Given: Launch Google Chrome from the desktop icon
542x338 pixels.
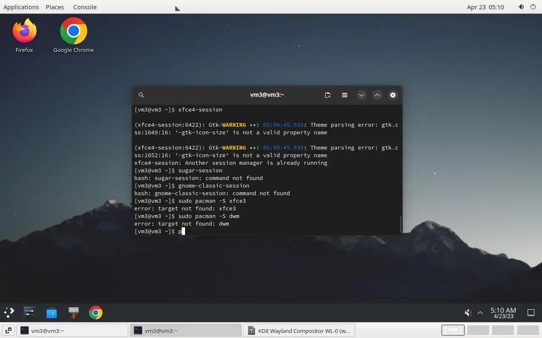Looking at the screenshot, I should click(73, 35).
